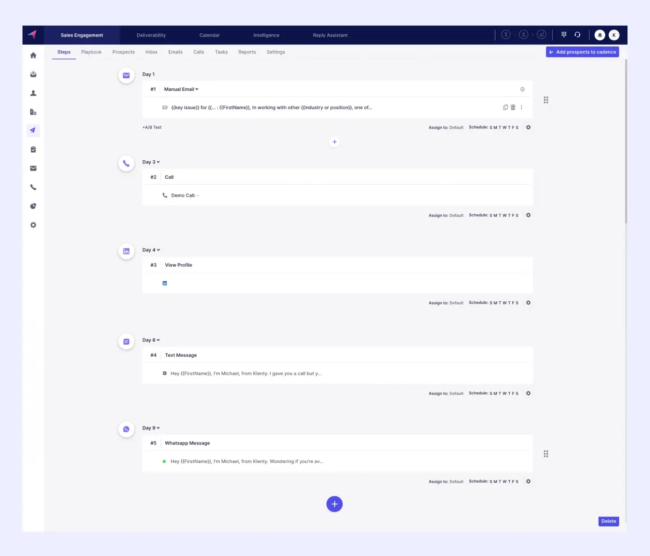Open the Deliverability menu item
Image resolution: width=650 pixels, height=556 pixels.
click(x=151, y=35)
